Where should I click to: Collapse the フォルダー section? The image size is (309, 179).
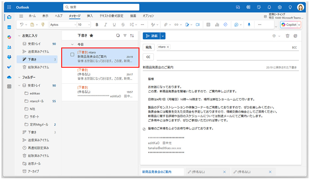click(x=19, y=77)
